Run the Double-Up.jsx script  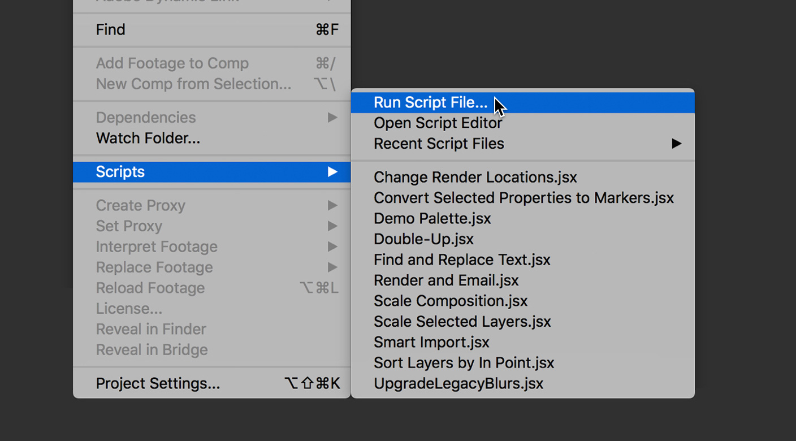coord(423,239)
